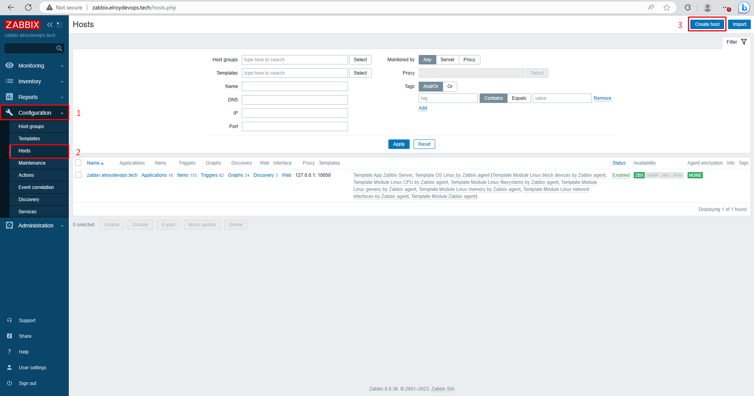
Task: Click the browser profile avatar icon
Action: (708, 7)
